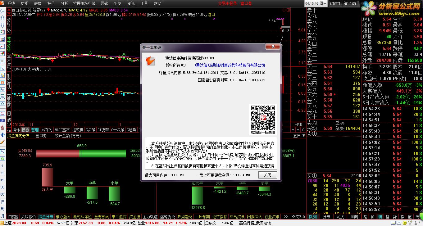Open the 重要新闻 bottom tab
Image resolution: width=423 pixels, height=226 pixels.
[102, 217]
